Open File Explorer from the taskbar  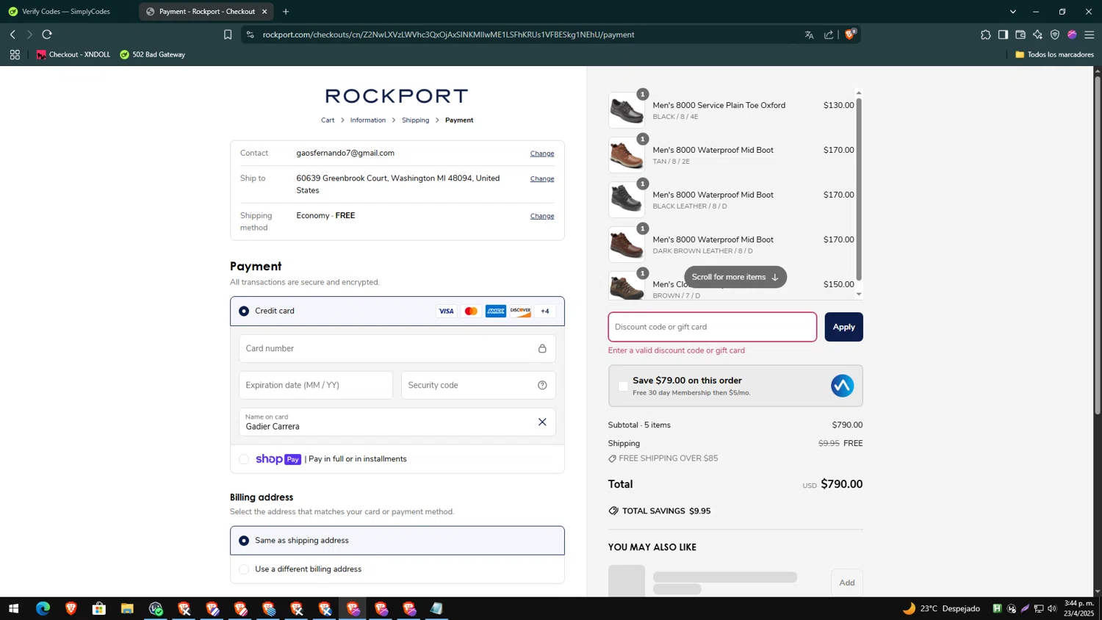pyautogui.click(x=127, y=608)
